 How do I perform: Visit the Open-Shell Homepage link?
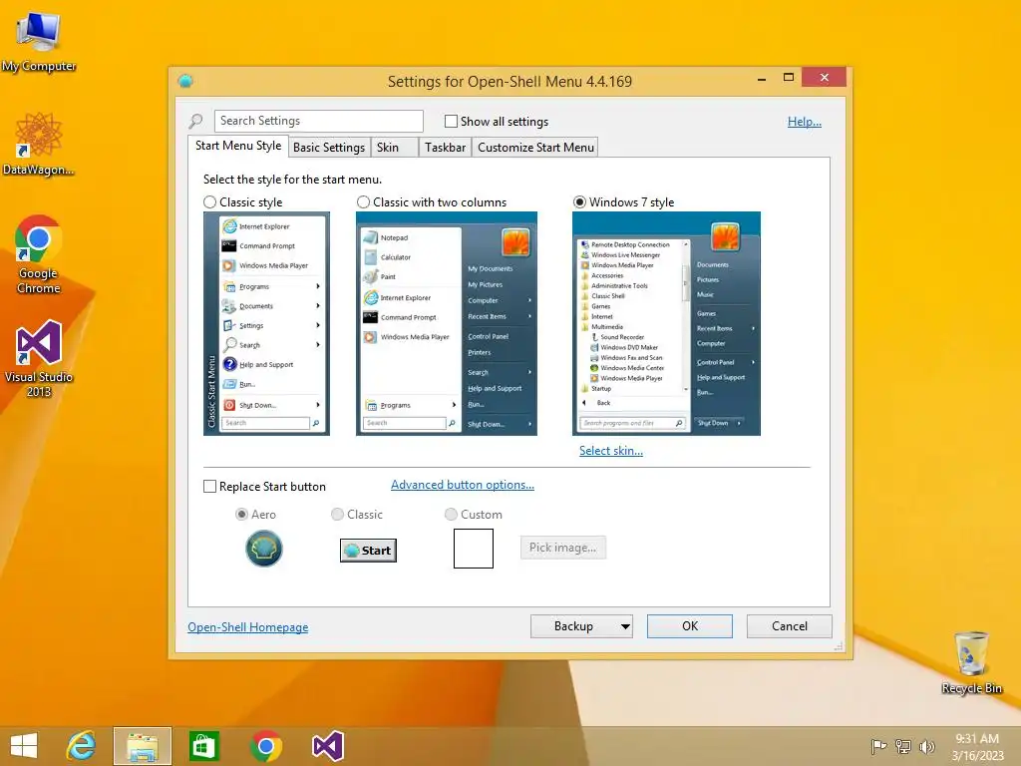coord(248,627)
